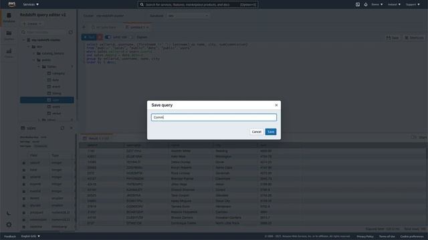Collapse the my-redshift-cluster tree node
The height and width of the screenshot is (240, 428).
tap(24, 40)
